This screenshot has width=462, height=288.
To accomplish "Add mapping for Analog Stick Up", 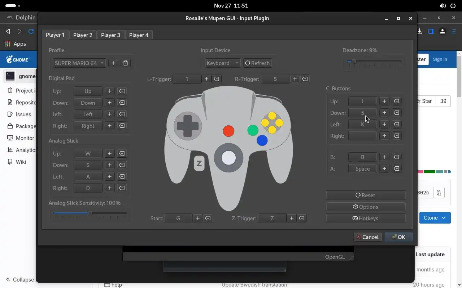I will click(x=110, y=153).
